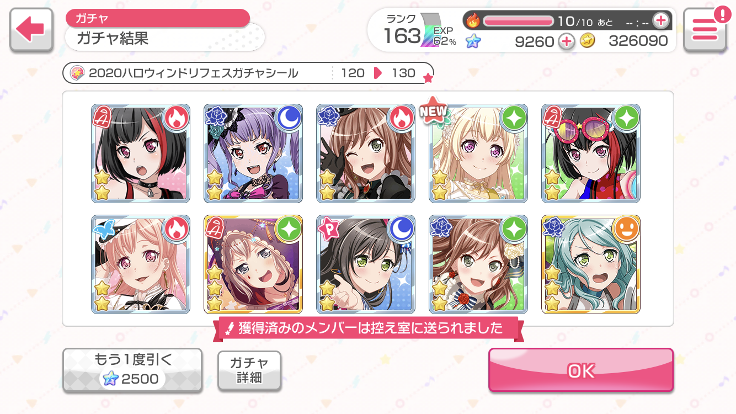This screenshot has width=736, height=414.
Task: Pull again with もう1度引く 2500 button
Action: click(132, 370)
